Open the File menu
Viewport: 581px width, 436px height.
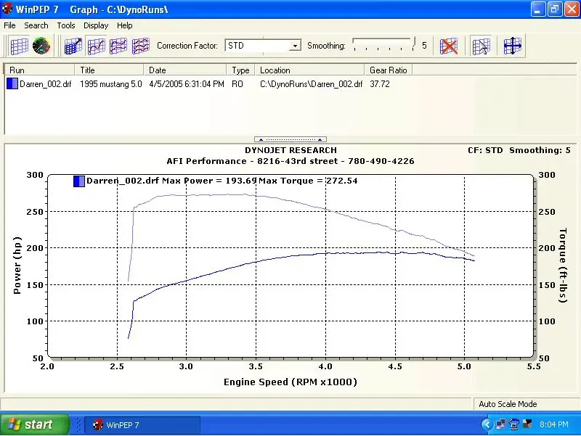(9, 25)
